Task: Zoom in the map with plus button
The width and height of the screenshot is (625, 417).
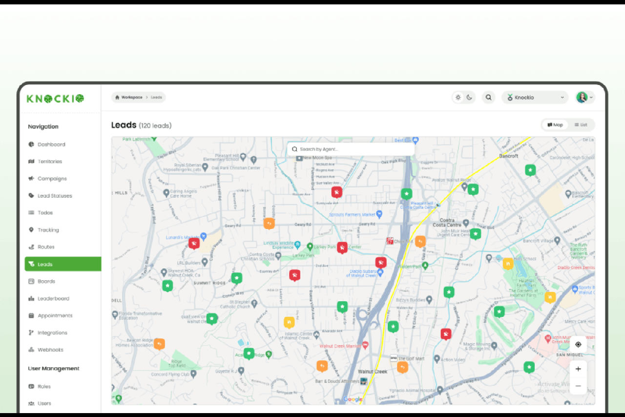Action: point(578,369)
